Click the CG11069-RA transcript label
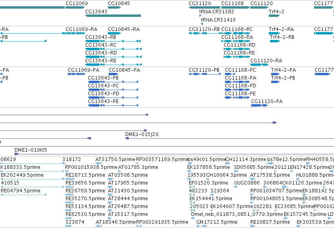Viewport: 334px width, 228px height. [81, 29]
